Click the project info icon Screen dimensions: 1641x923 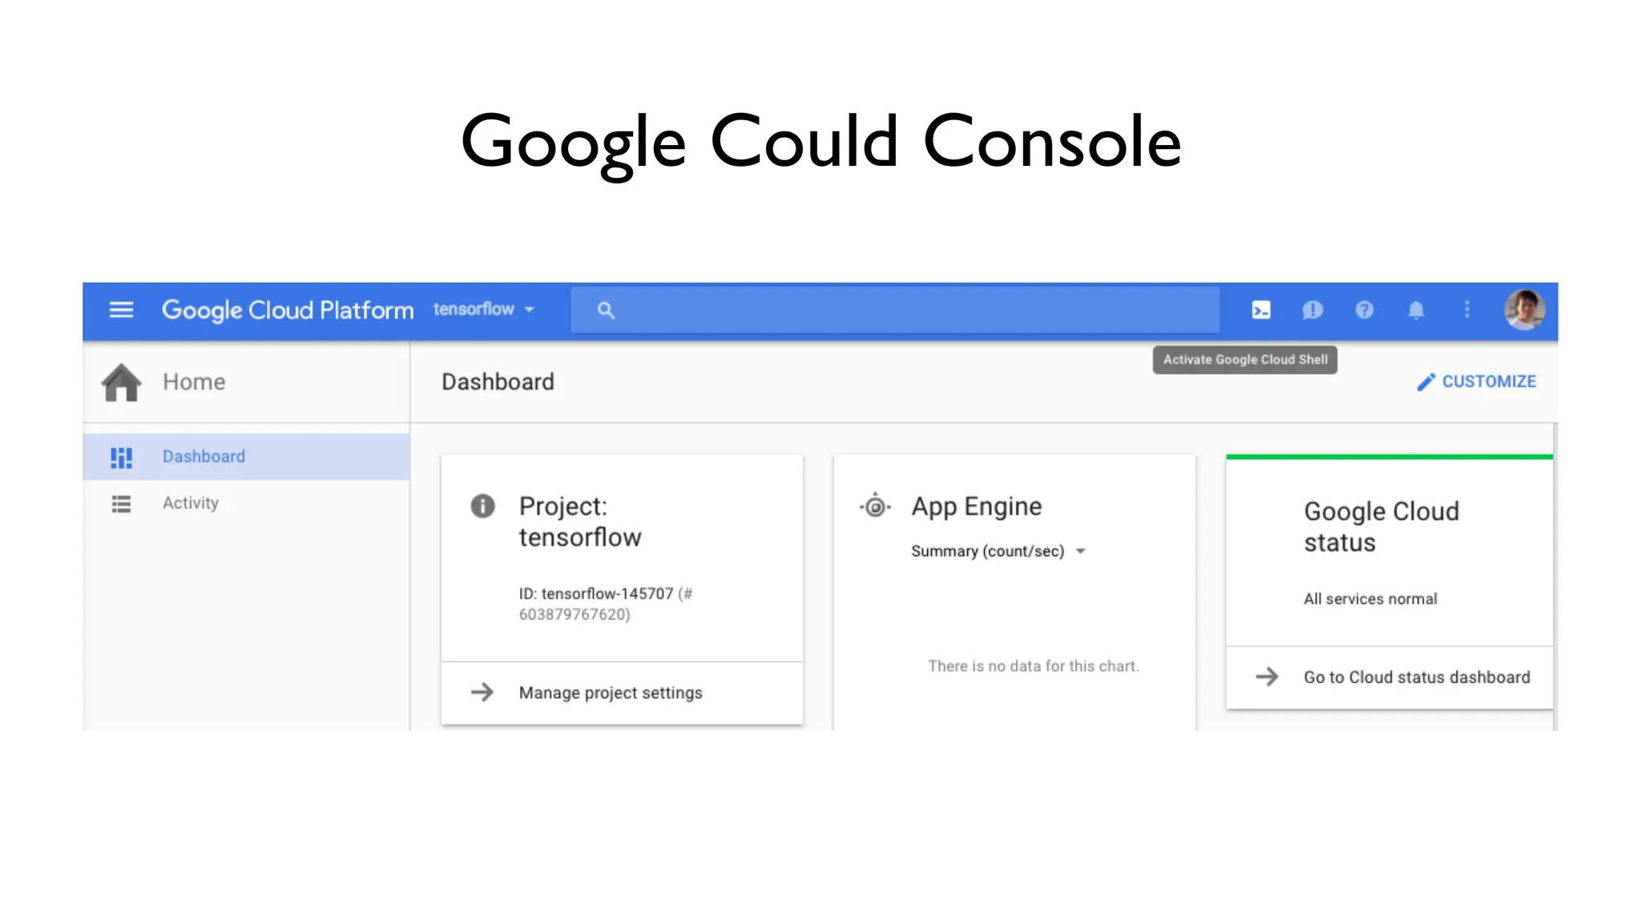(x=482, y=506)
